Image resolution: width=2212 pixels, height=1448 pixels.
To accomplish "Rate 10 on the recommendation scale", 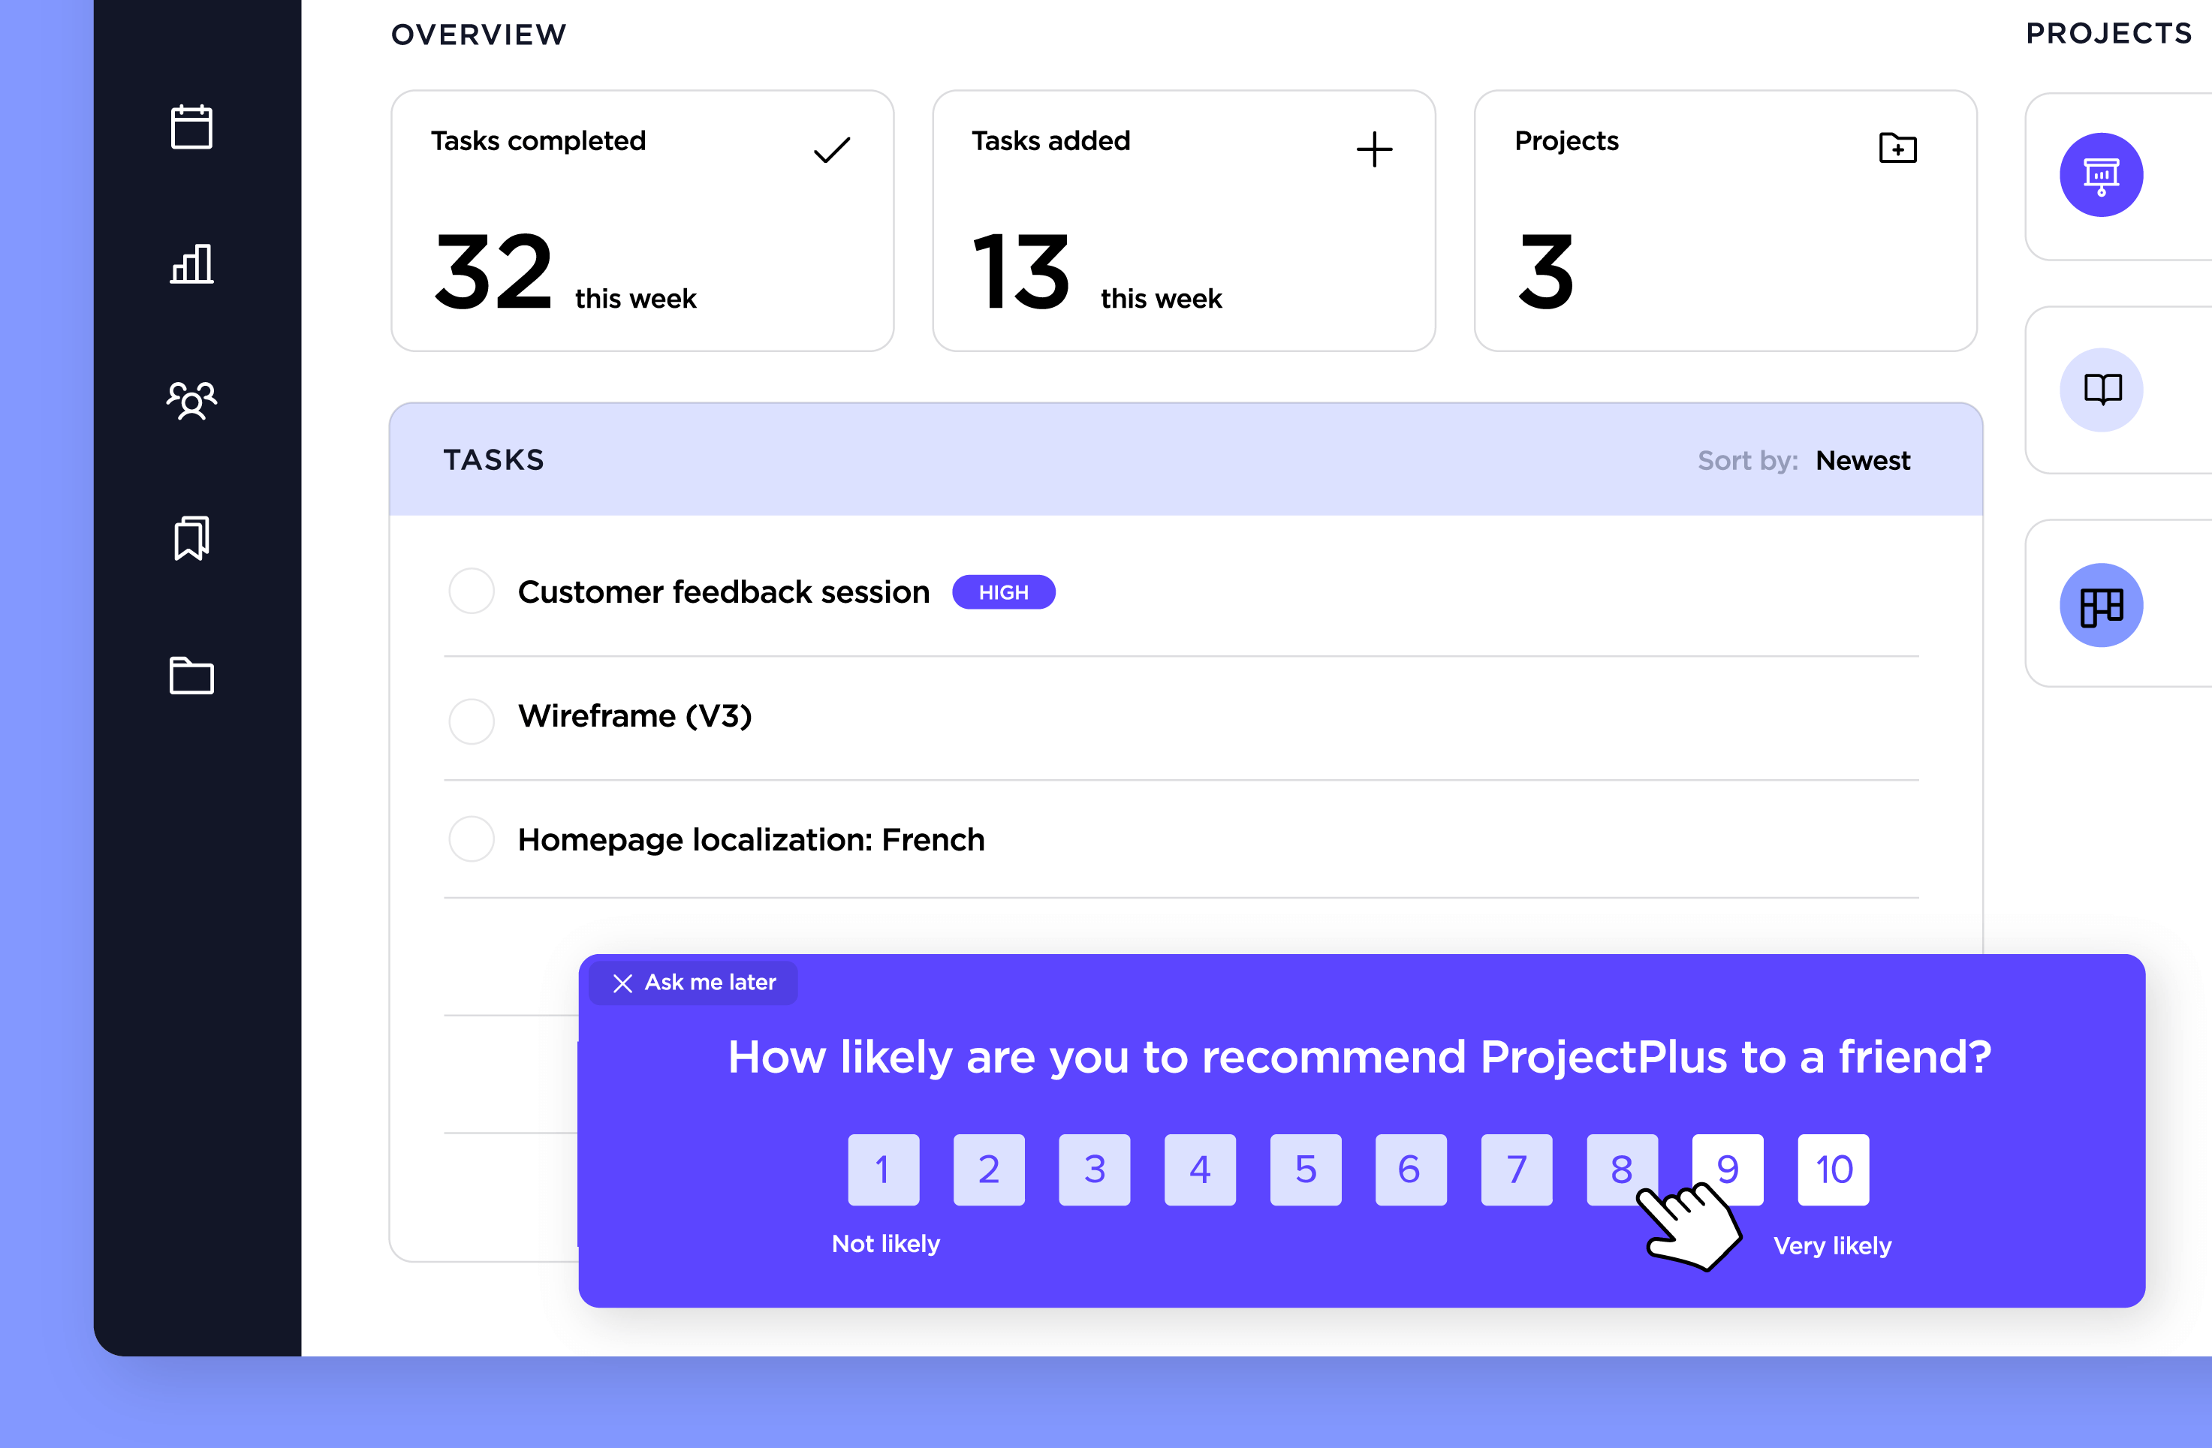I will point(1833,1170).
